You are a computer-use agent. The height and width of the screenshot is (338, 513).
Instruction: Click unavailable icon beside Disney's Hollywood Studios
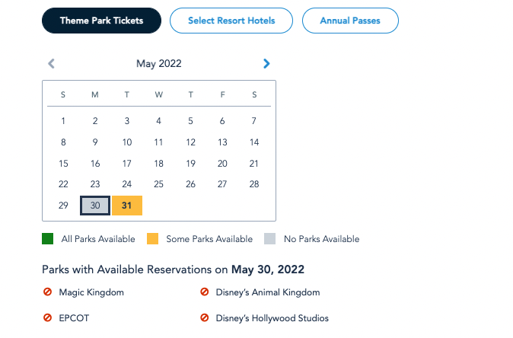(x=205, y=318)
